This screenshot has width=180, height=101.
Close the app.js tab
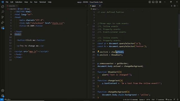[x=100, y=6]
